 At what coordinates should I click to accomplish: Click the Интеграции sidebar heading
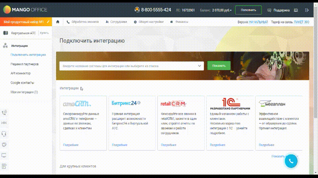pos(19,46)
